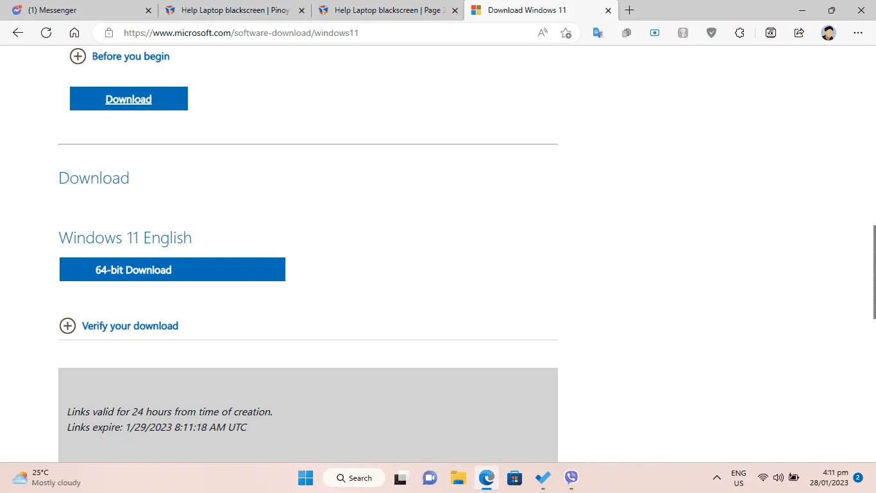876x493 pixels.
Task: Open the clock and calendar flyout
Action: [x=830, y=478]
